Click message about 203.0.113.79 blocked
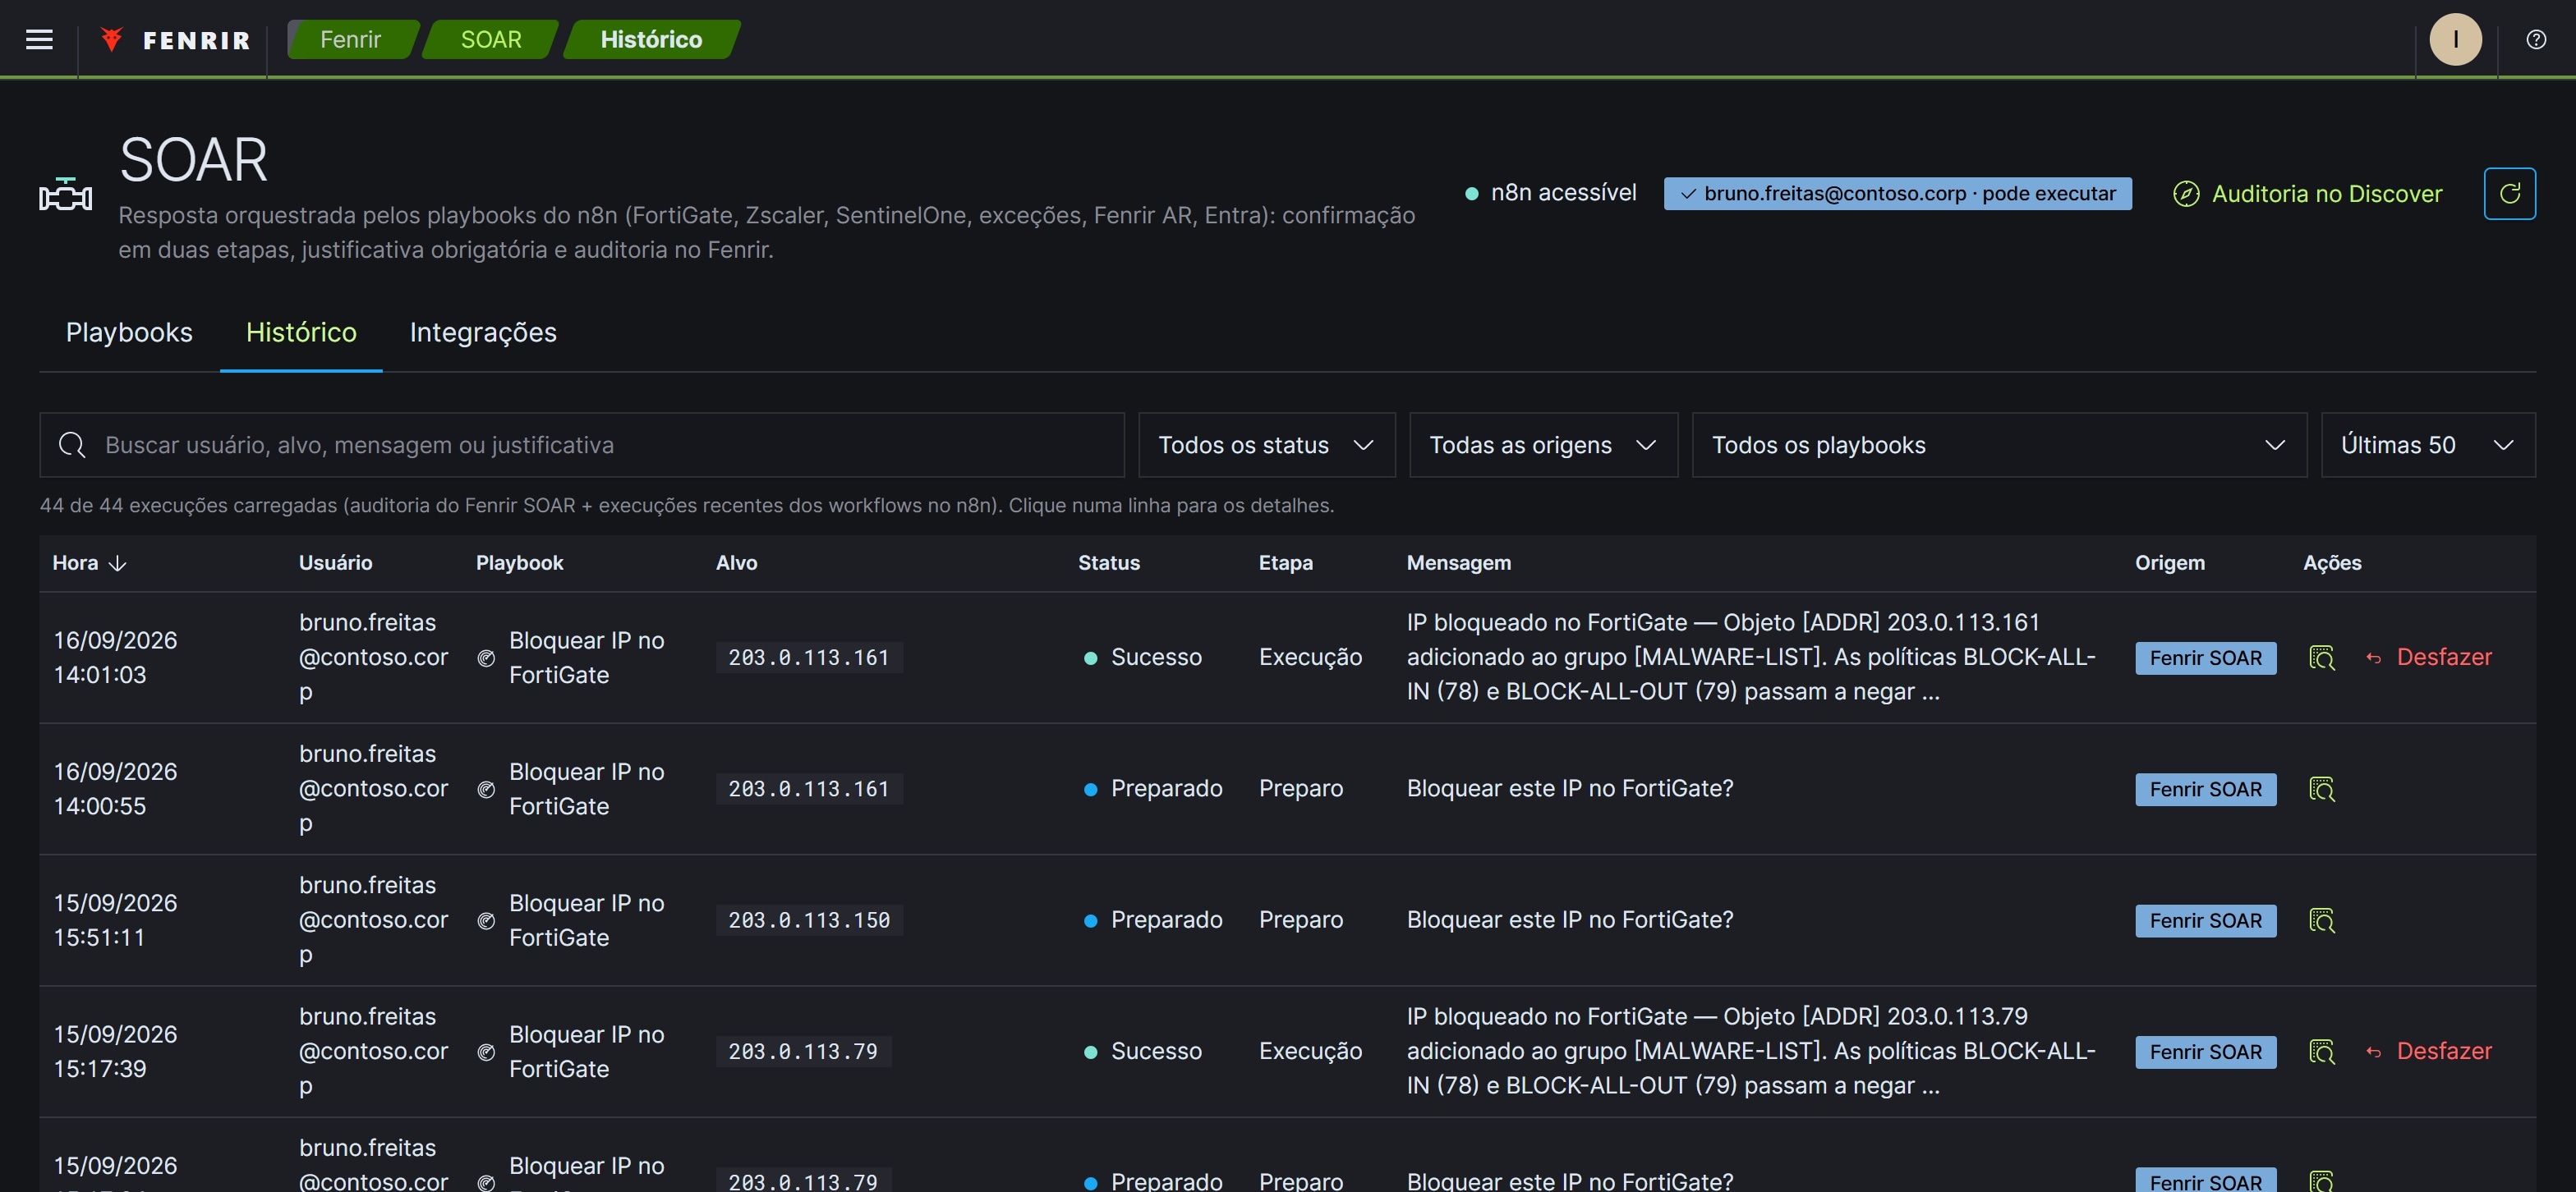Viewport: 2576px width, 1192px height. pyautogui.click(x=1751, y=1051)
